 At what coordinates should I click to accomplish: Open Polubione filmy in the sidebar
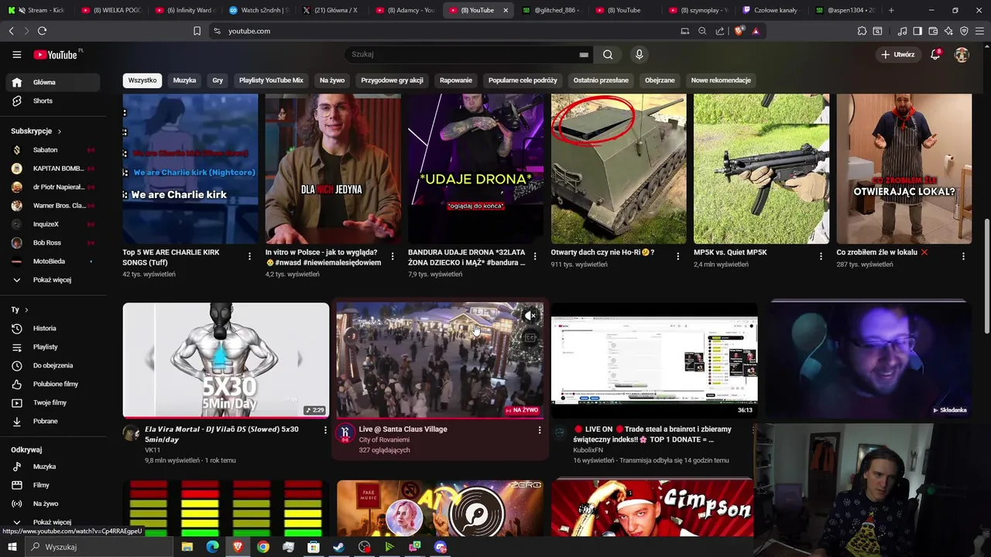53,384
